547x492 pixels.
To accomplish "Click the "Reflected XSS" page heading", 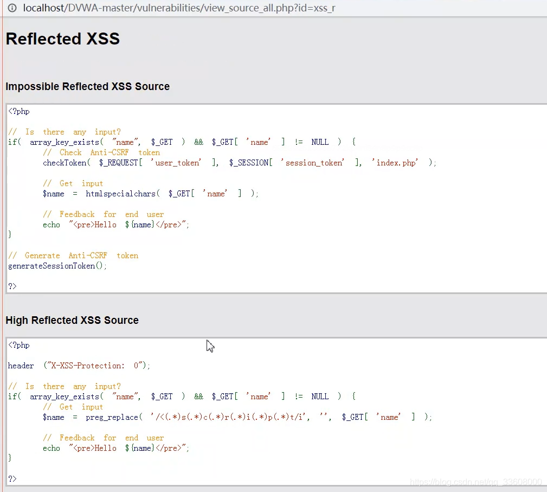I will 63,39.
